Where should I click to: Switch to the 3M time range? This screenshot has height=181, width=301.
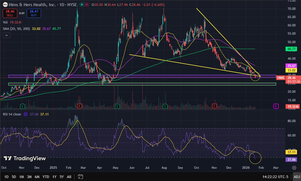click(x=29, y=176)
